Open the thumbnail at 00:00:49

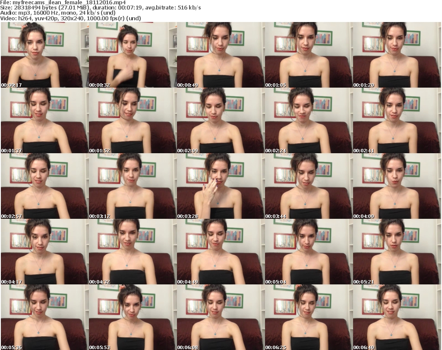(x=221, y=55)
